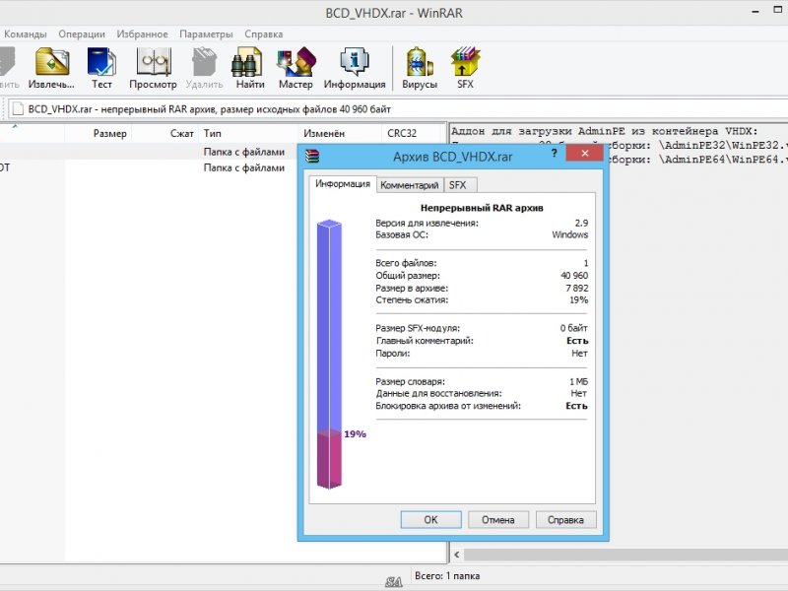Open the Команды menu
This screenshot has height=591, width=788.
[26, 34]
